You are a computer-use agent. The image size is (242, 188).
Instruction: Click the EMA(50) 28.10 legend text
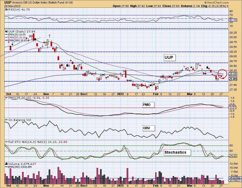point(16,37)
